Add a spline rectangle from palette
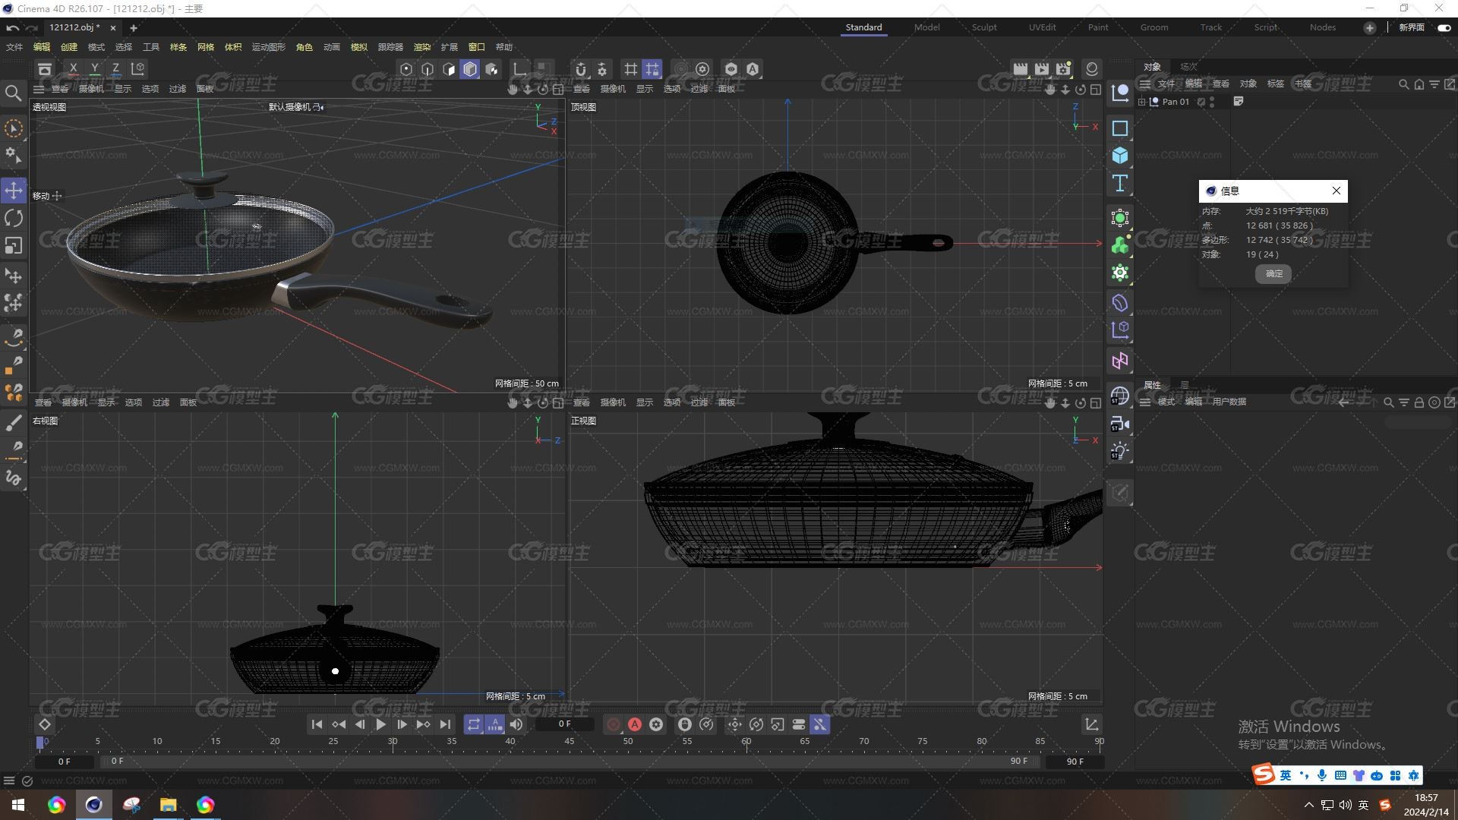 coord(1120,128)
